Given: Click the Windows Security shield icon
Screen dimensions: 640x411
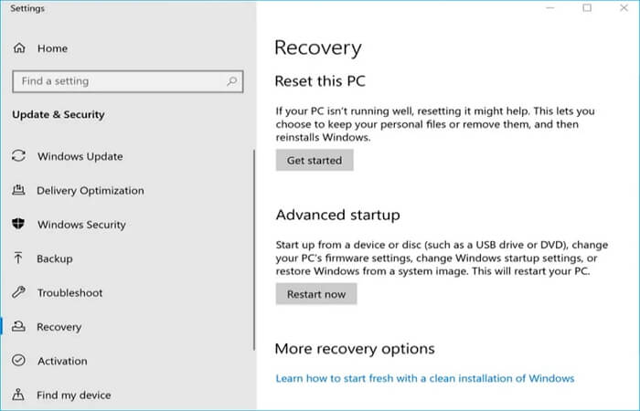Looking at the screenshot, I should click(18, 225).
